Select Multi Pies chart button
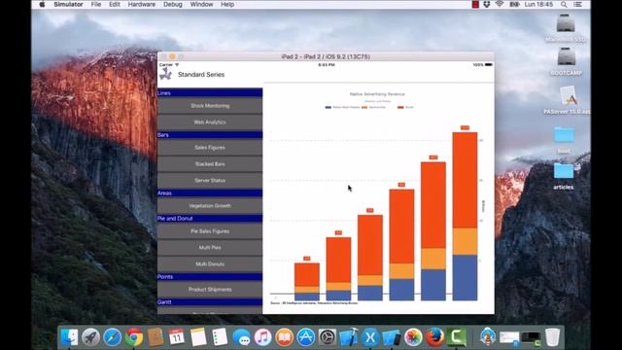 click(x=210, y=248)
